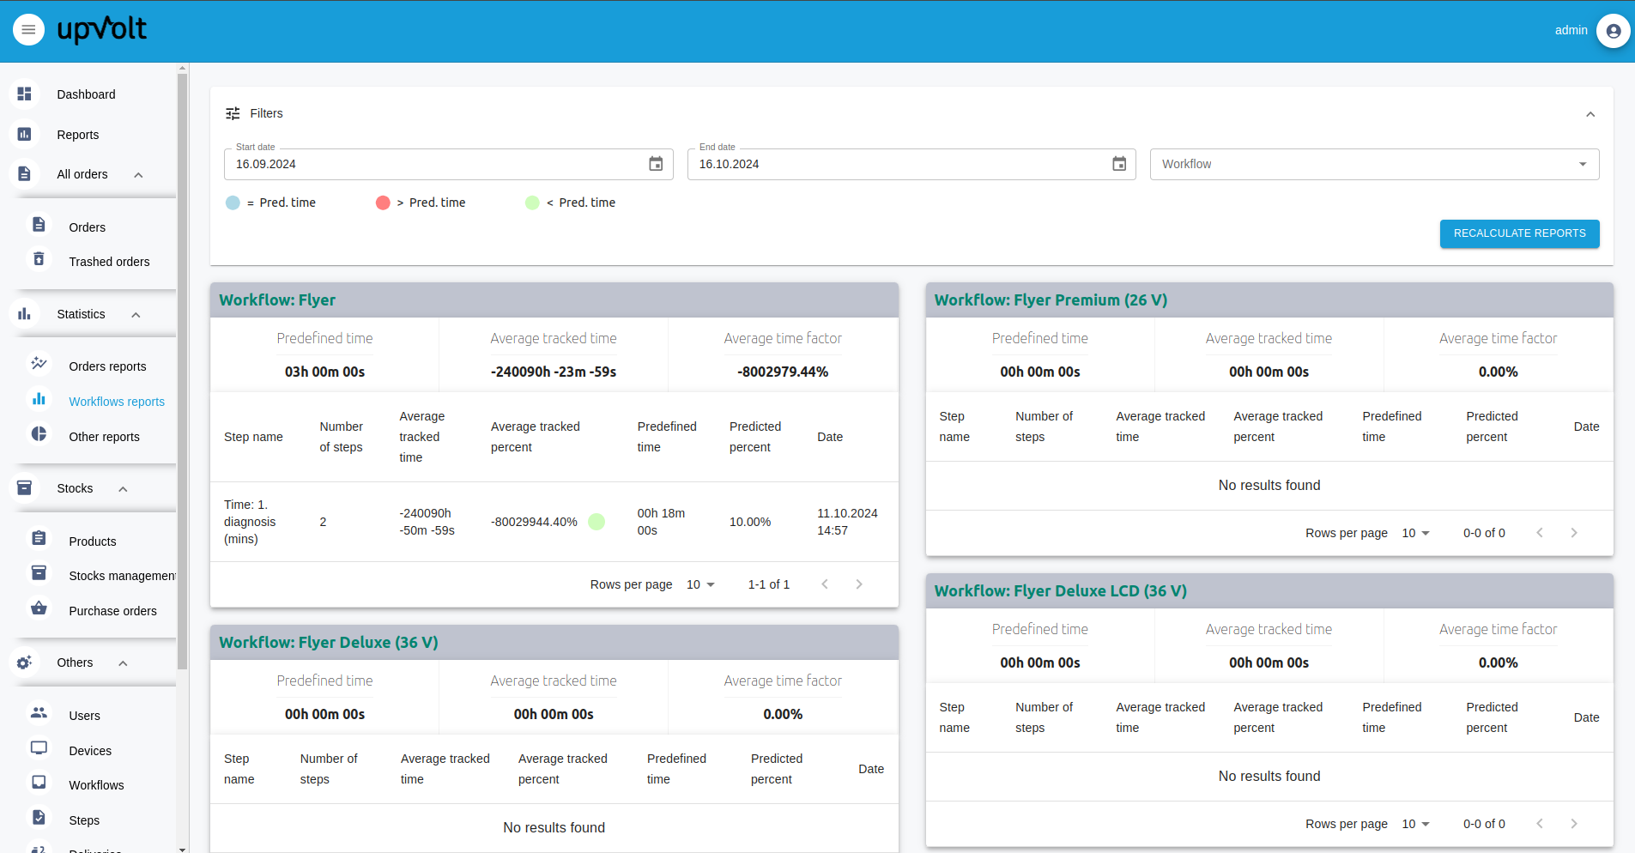The image size is (1635, 853).
Task: Open the Devices page
Action: (90, 751)
